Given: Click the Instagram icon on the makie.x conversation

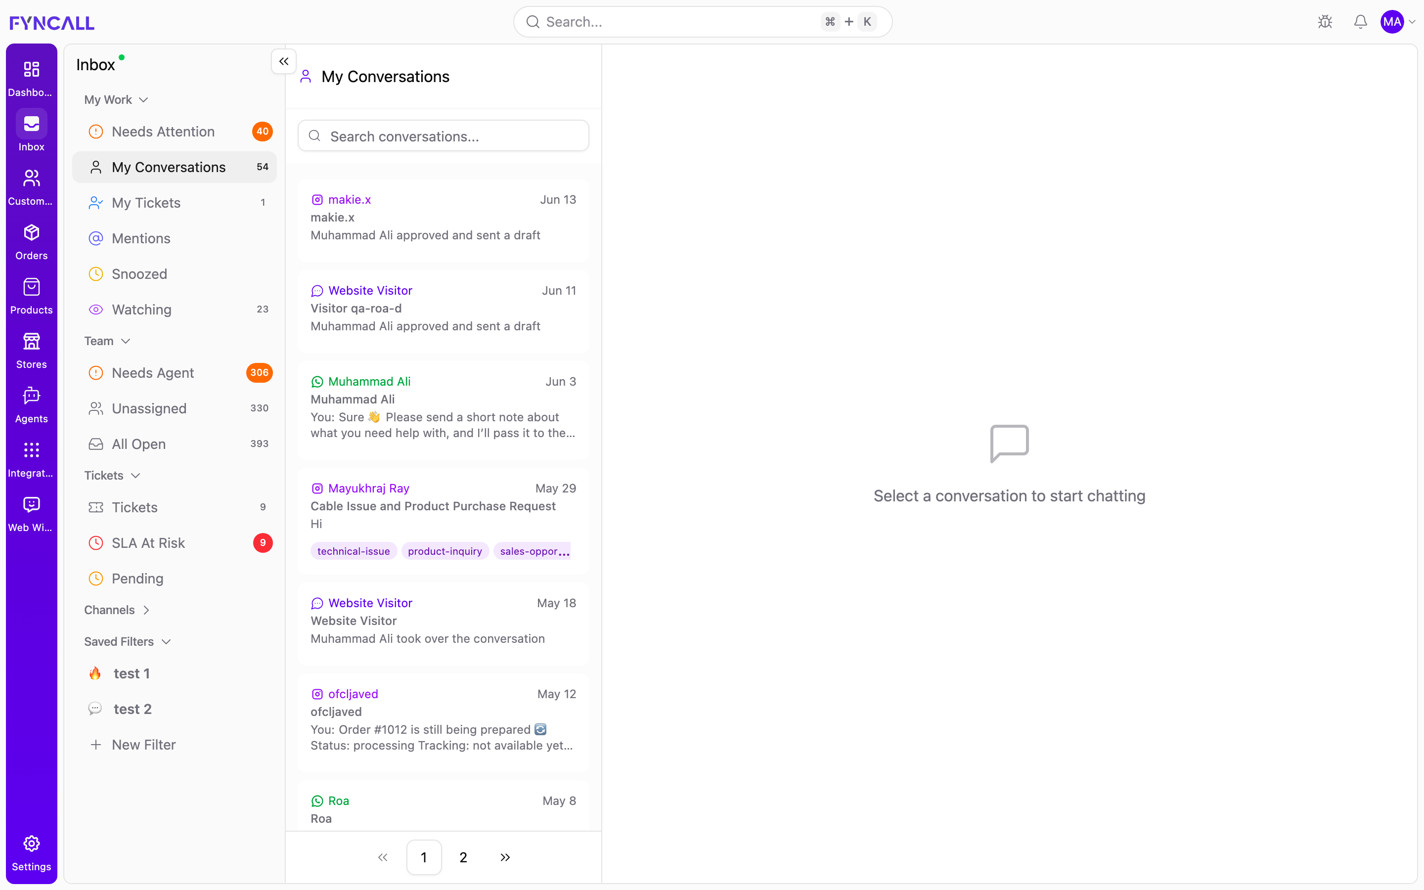Looking at the screenshot, I should tap(317, 200).
